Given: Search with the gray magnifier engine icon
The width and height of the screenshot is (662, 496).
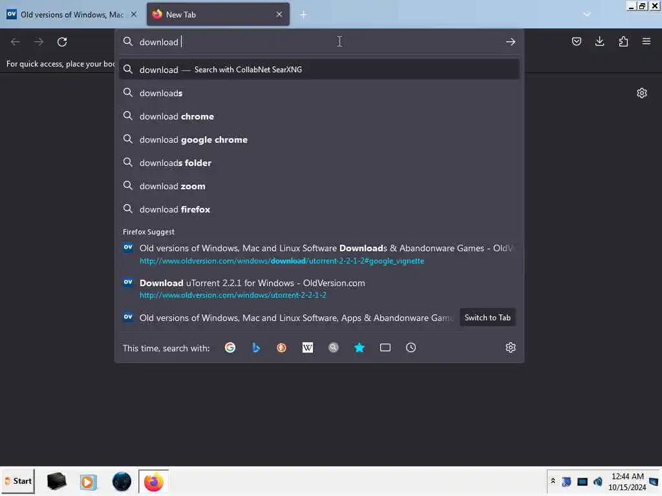Looking at the screenshot, I should [x=334, y=347].
